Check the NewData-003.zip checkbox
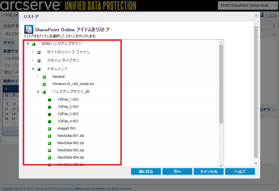 [x=50, y=150]
